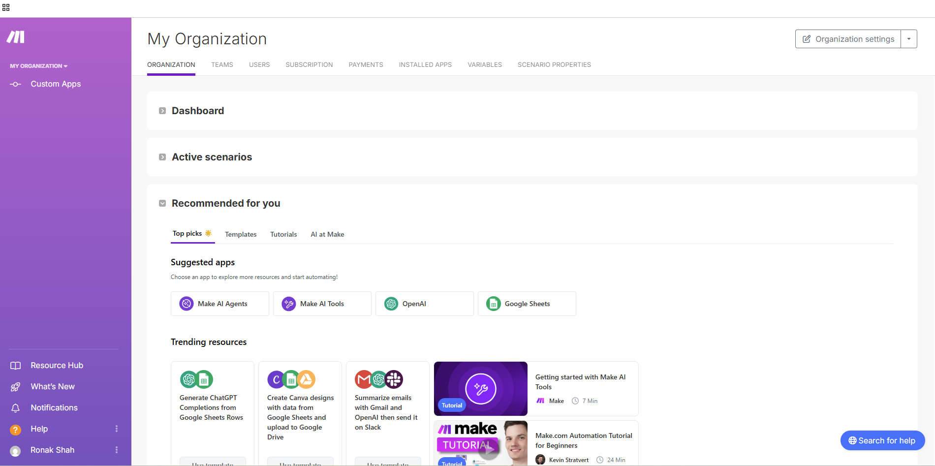
Task: Click the Custom Apps connector icon
Action: 16,84
